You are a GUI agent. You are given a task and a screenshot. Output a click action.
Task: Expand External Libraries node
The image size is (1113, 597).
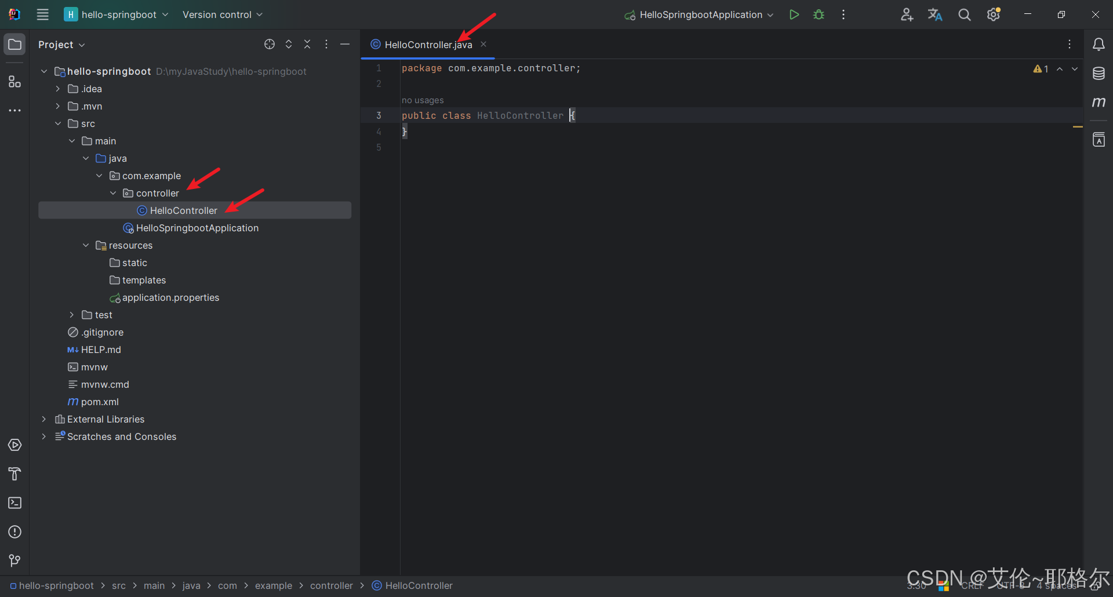click(x=44, y=419)
